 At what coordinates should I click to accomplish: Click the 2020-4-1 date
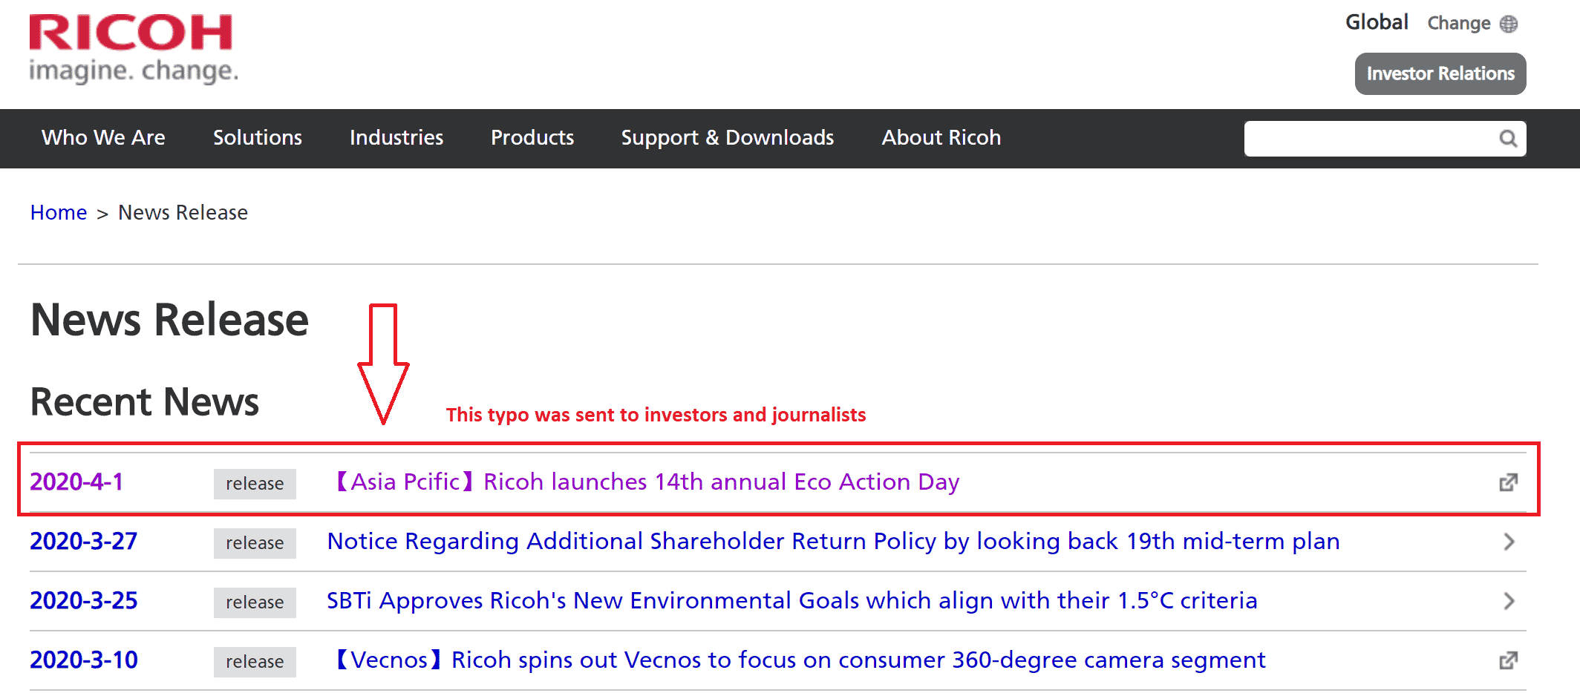pos(76,482)
